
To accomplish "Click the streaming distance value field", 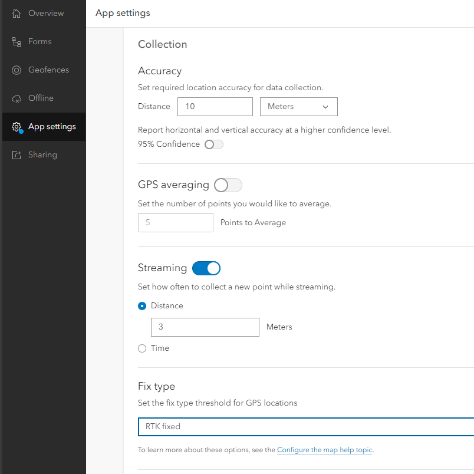I will 205,327.
